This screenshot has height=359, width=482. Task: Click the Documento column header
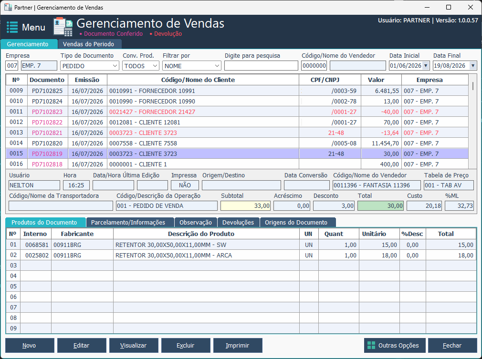47,80
